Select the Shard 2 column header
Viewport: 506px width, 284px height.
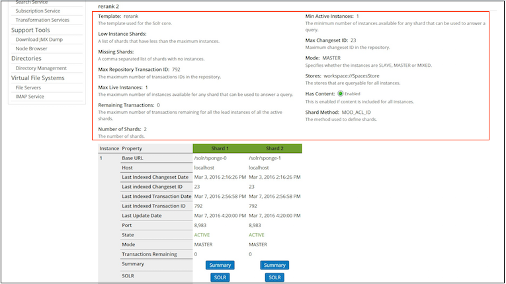(274, 148)
